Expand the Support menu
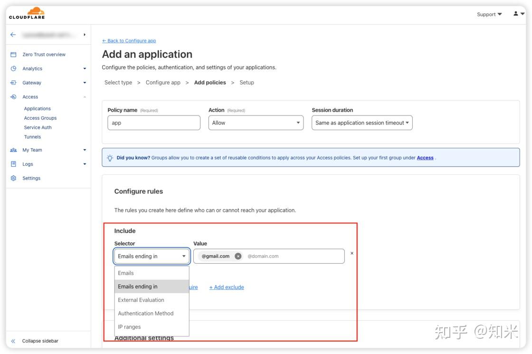This screenshot has height=354, width=532. pos(489,14)
